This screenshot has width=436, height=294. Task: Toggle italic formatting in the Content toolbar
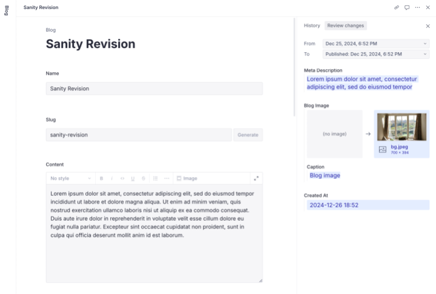[111, 178]
